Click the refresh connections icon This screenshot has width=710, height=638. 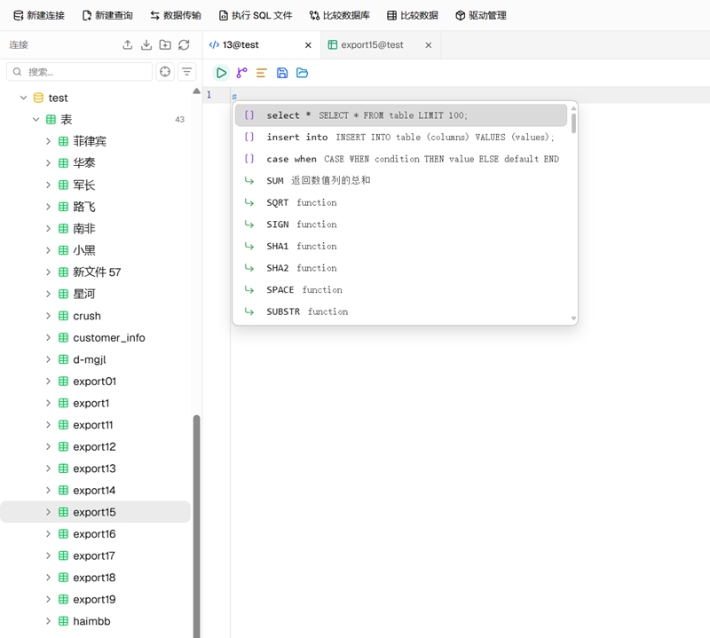[184, 45]
